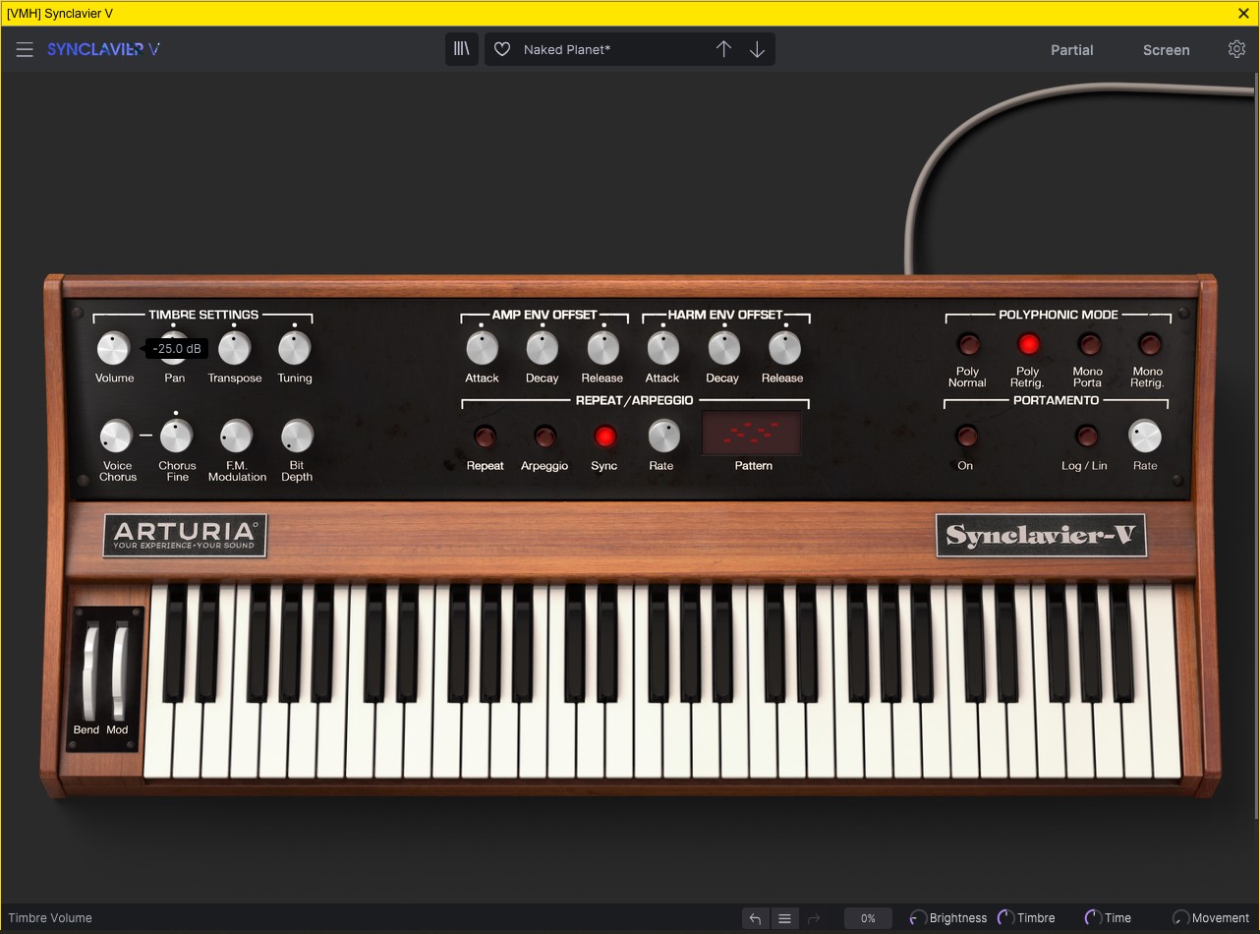The width and height of the screenshot is (1260, 934).
Task: Click the Harm Env Decay knob
Action: [x=723, y=348]
